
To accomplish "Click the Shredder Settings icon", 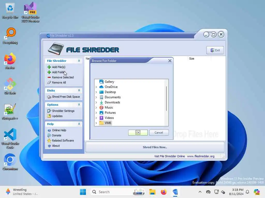I will tap(49, 111).
